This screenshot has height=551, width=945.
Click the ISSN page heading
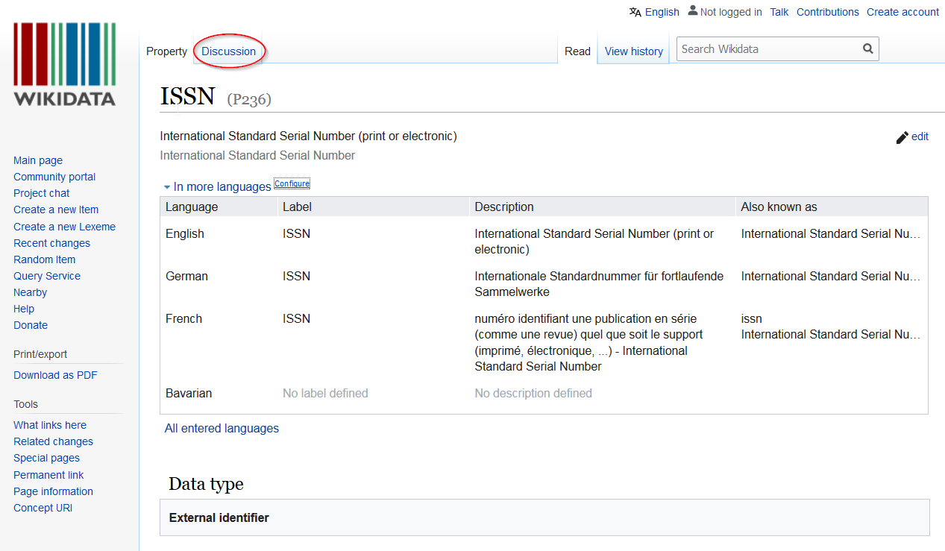pyautogui.click(x=187, y=96)
